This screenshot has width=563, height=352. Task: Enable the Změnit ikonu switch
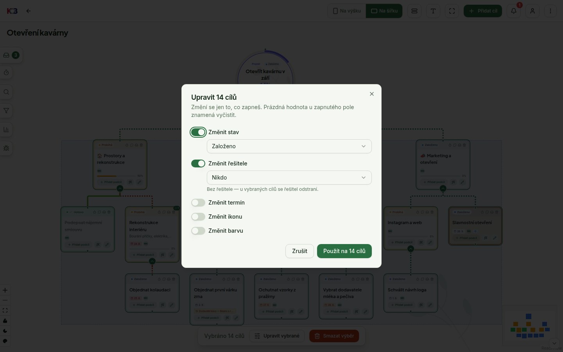[x=198, y=217]
